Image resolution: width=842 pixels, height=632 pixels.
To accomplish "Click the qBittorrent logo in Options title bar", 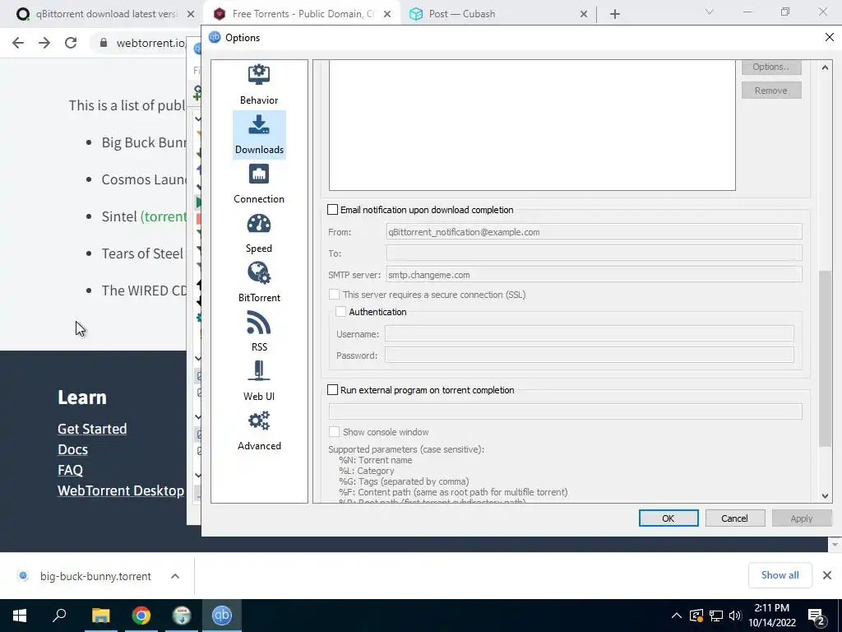I will point(215,38).
